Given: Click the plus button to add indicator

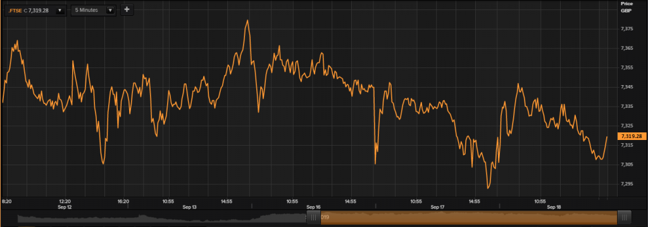Looking at the screenshot, I should 127,10.
